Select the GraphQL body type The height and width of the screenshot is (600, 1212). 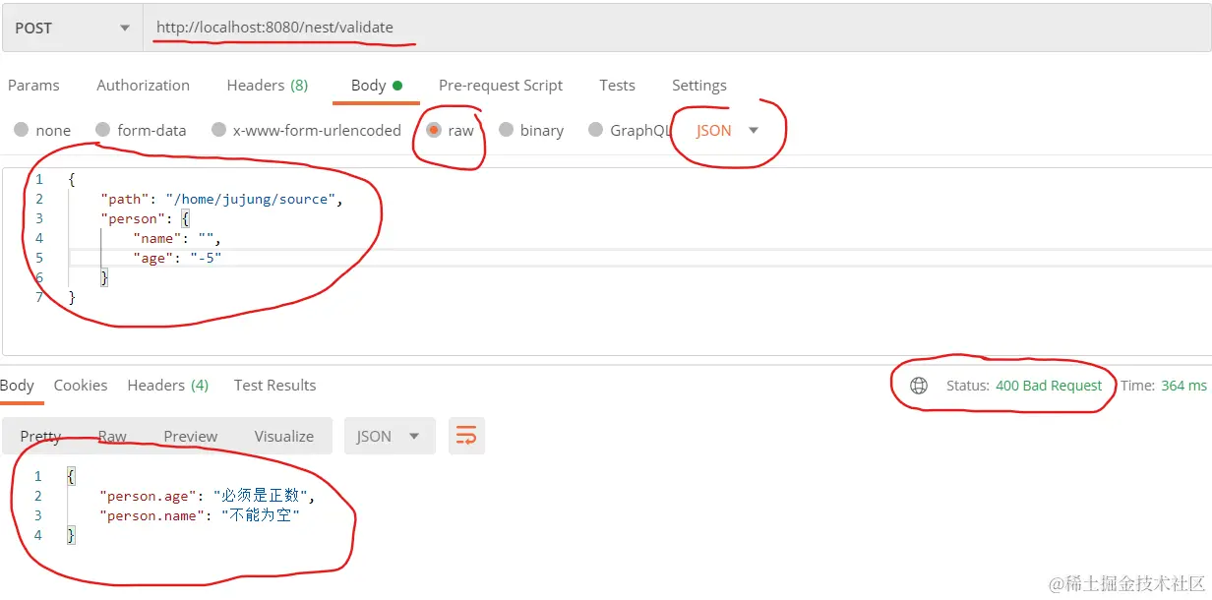coord(630,130)
